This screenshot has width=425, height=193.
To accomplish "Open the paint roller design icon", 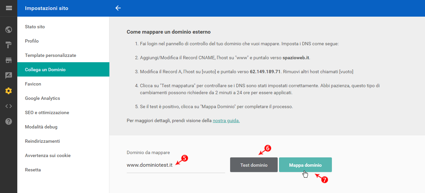I will pos(9,45).
